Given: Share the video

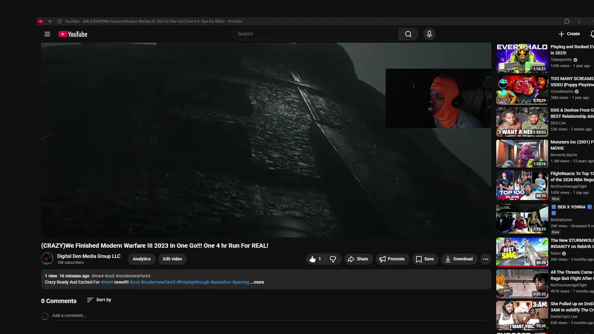Looking at the screenshot, I should [358, 259].
